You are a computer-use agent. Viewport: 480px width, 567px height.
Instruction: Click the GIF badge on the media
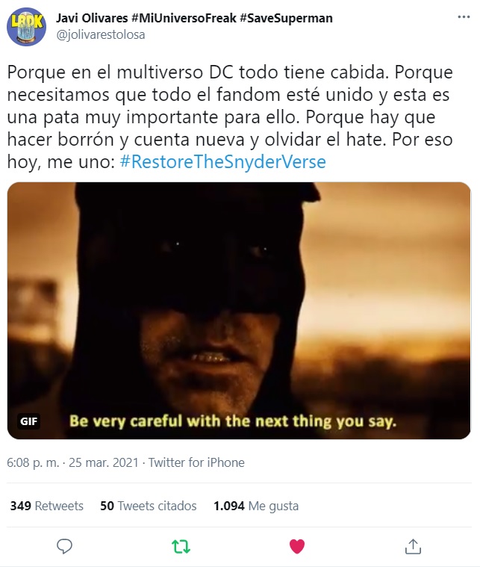[x=28, y=421]
